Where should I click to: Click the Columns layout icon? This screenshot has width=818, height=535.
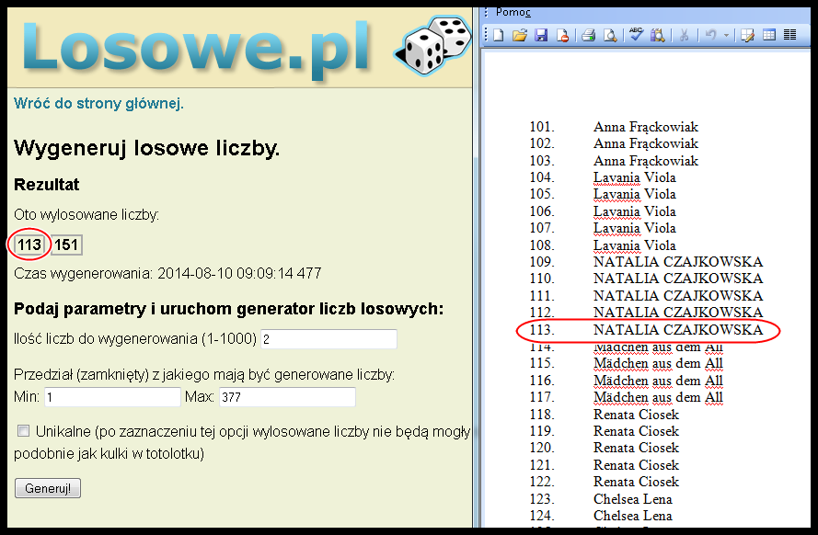789,36
